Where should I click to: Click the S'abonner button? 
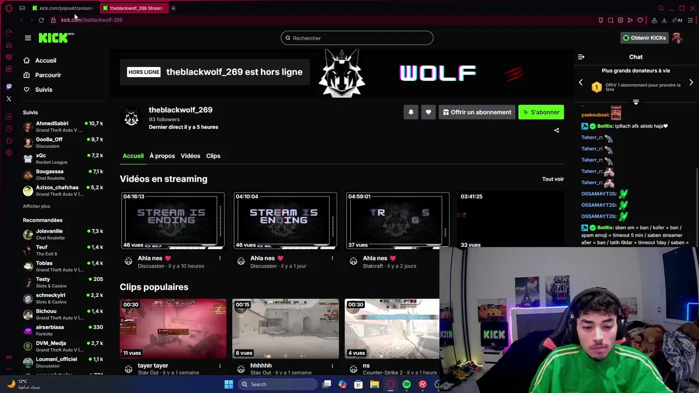coord(541,112)
